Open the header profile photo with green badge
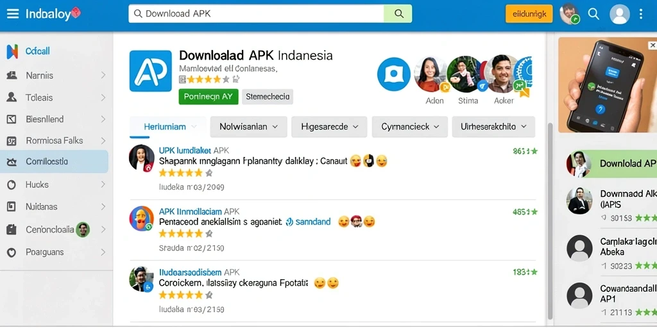This screenshot has height=328, width=657. click(x=570, y=14)
